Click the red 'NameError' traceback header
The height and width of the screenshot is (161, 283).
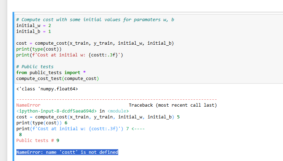[x=29, y=105]
